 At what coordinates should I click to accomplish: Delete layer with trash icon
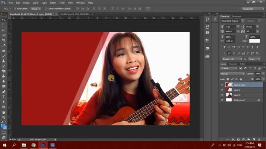(259, 139)
